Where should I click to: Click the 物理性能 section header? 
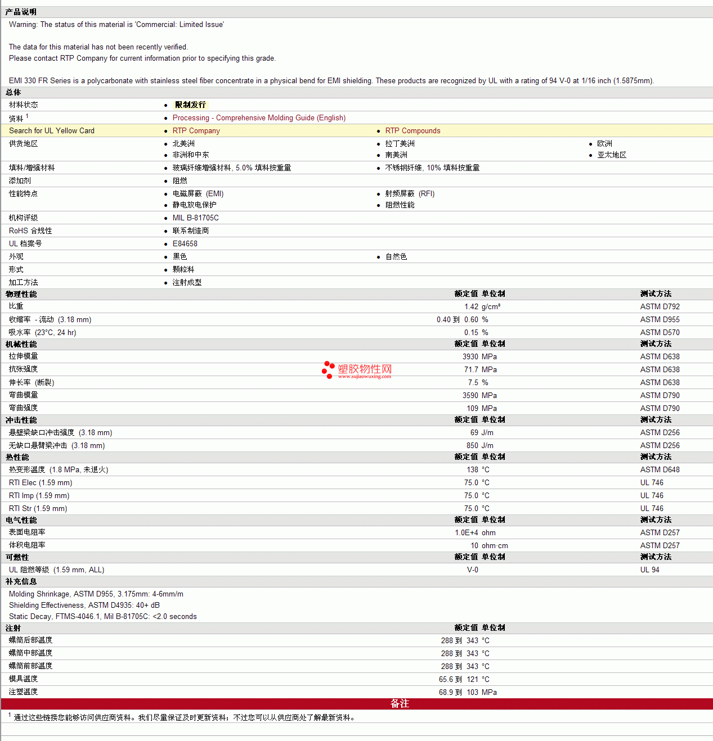click(21, 294)
